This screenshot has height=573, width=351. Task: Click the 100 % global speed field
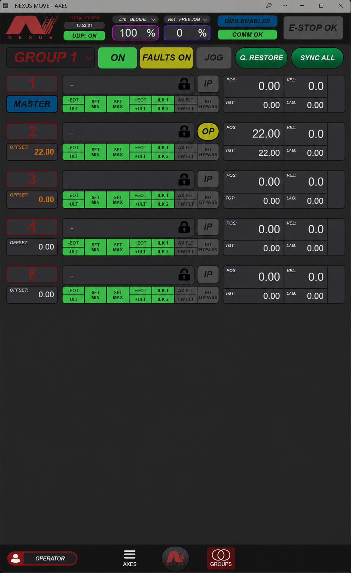[135, 33]
